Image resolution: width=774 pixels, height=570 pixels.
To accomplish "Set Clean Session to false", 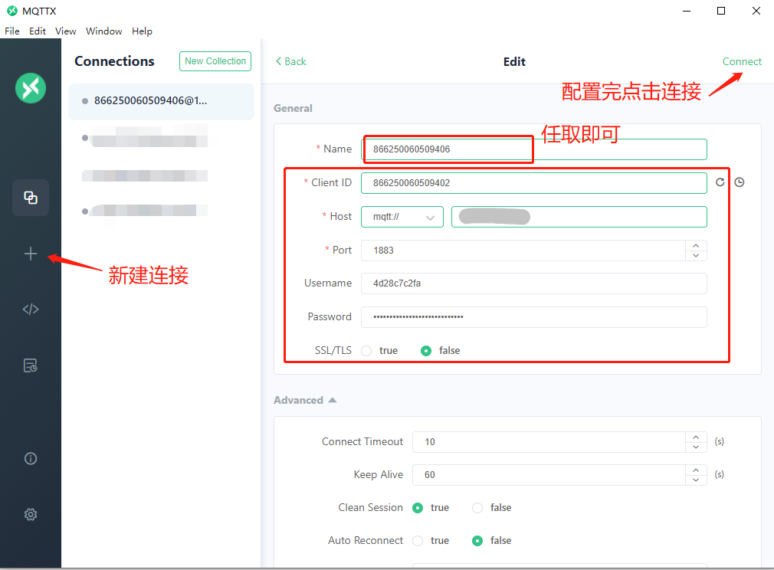I will pyautogui.click(x=477, y=508).
